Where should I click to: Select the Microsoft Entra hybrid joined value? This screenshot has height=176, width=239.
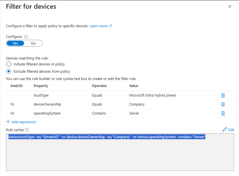152,95
